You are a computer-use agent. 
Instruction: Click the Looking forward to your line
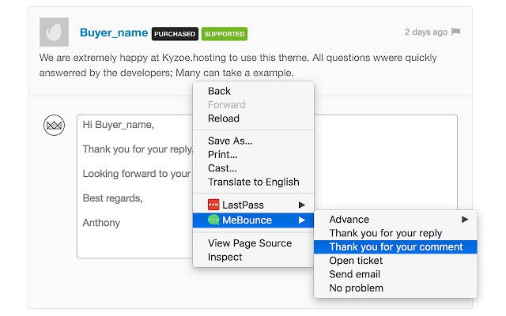(x=137, y=174)
